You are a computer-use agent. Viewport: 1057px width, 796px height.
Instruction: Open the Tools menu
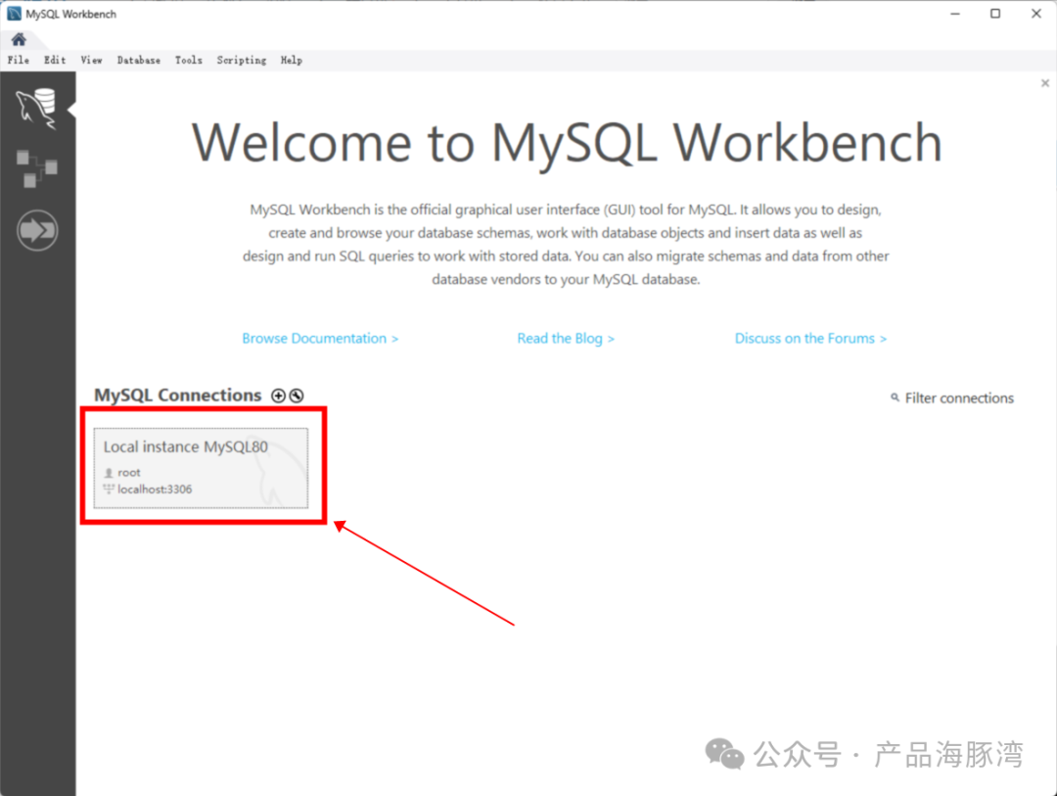[188, 60]
